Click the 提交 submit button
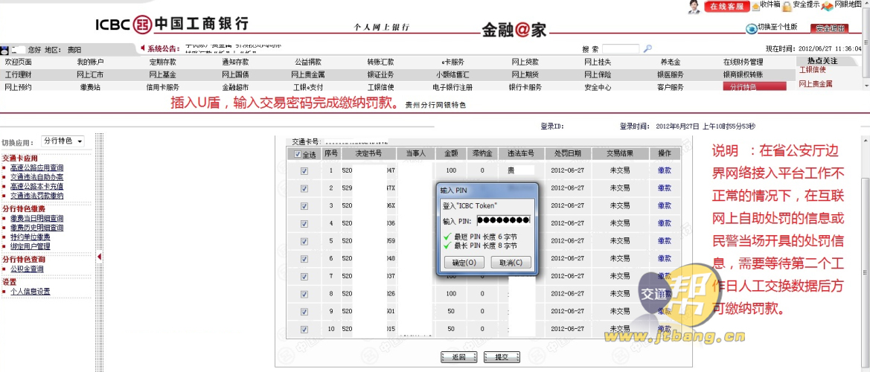This screenshot has width=870, height=372. coord(502,357)
